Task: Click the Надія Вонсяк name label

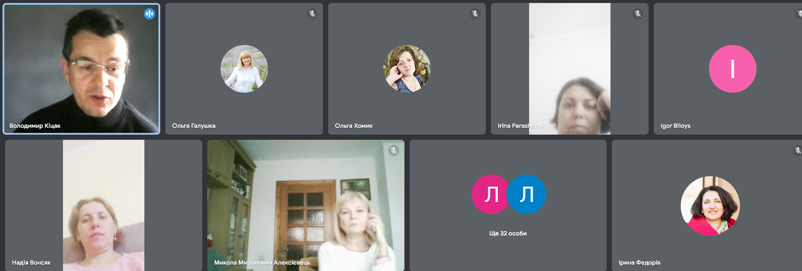Action: 31,262
